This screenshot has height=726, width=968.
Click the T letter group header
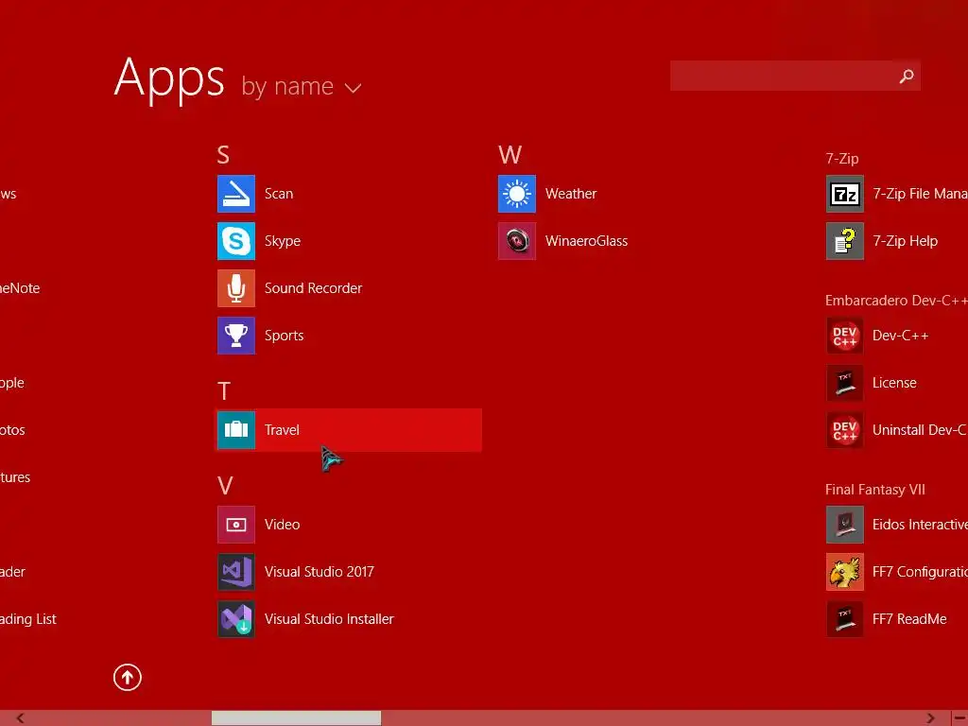click(223, 390)
